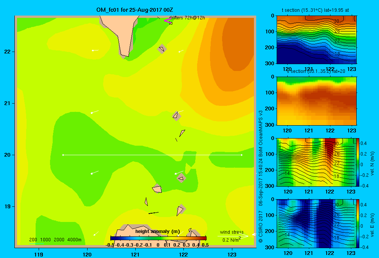Click the height anomaly color bar

click(x=158, y=238)
